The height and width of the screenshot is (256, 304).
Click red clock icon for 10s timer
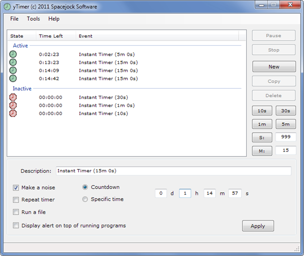(x=13, y=113)
